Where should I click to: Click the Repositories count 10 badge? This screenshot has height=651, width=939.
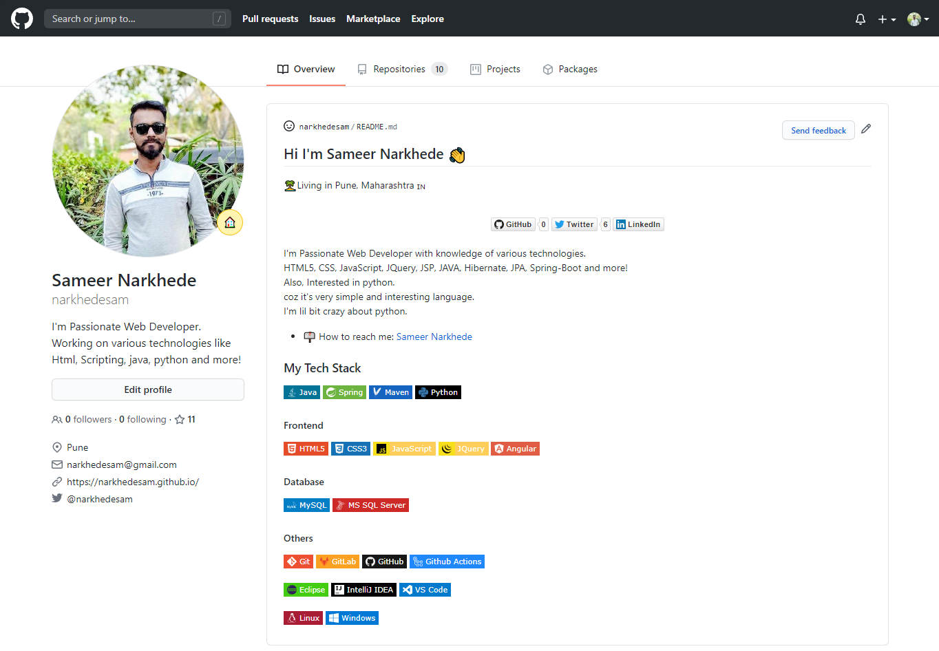point(439,69)
